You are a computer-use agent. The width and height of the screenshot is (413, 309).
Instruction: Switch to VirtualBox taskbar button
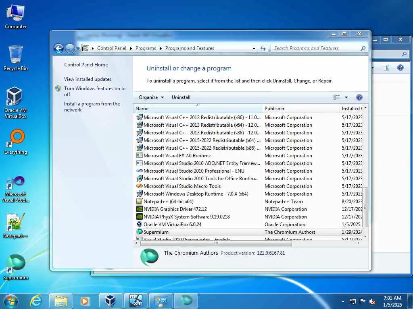[111, 301]
